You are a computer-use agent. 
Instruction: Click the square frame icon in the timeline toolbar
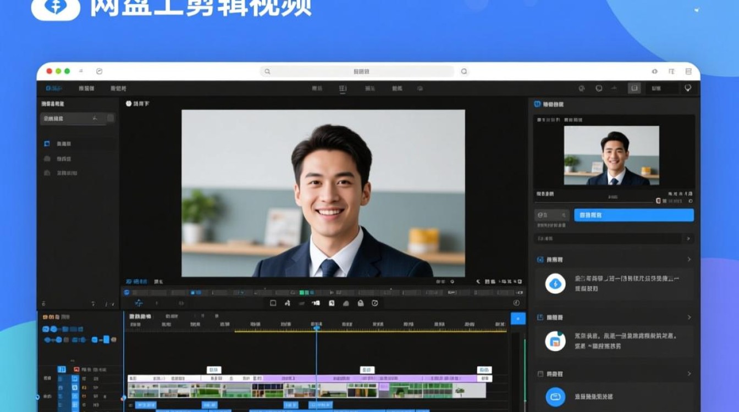coord(273,303)
